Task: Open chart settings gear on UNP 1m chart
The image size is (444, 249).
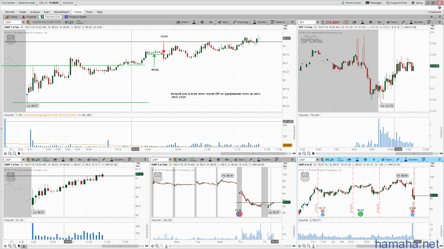Action: pyautogui.click(x=202, y=22)
